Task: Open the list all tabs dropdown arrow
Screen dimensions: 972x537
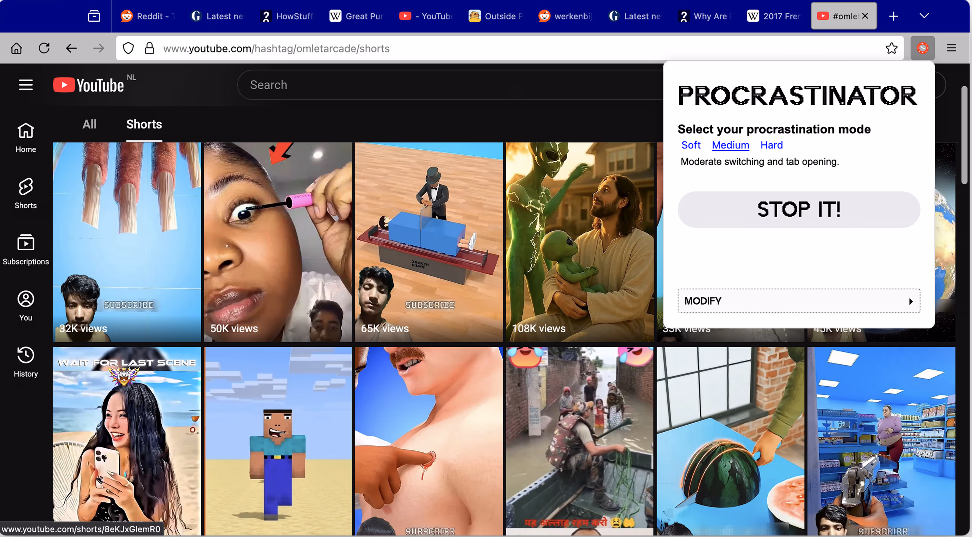Action: point(924,16)
